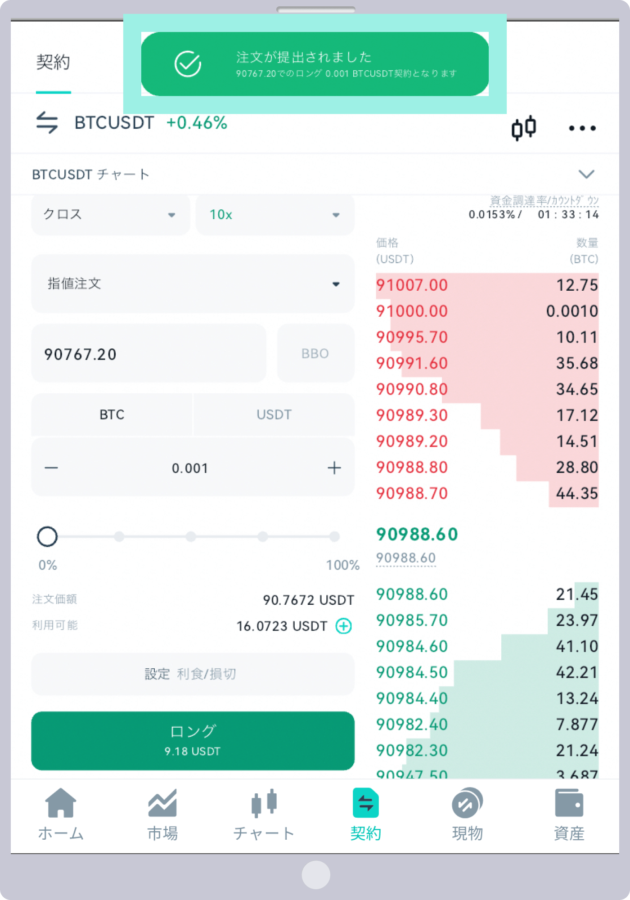Expand the BTCUSDT チャート section chevron
The image size is (630, 900).
[x=586, y=174]
